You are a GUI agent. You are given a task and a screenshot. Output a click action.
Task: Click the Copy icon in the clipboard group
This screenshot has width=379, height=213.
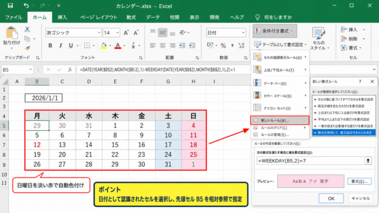point(27,38)
